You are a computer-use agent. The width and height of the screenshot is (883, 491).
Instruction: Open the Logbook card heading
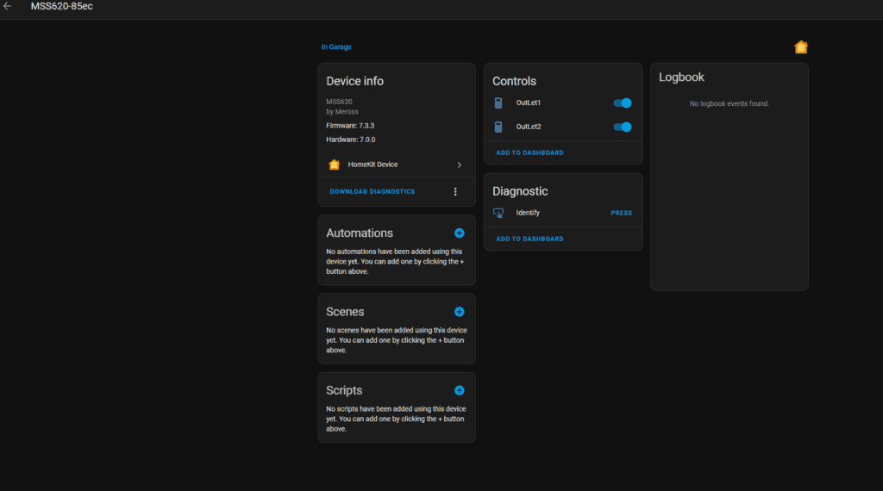click(x=681, y=78)
